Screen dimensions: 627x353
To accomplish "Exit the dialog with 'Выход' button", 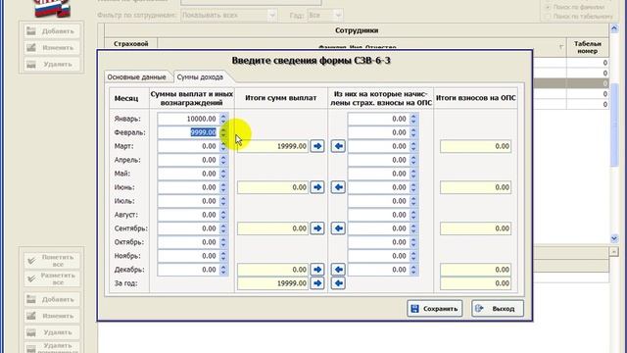I will [498, 309].
